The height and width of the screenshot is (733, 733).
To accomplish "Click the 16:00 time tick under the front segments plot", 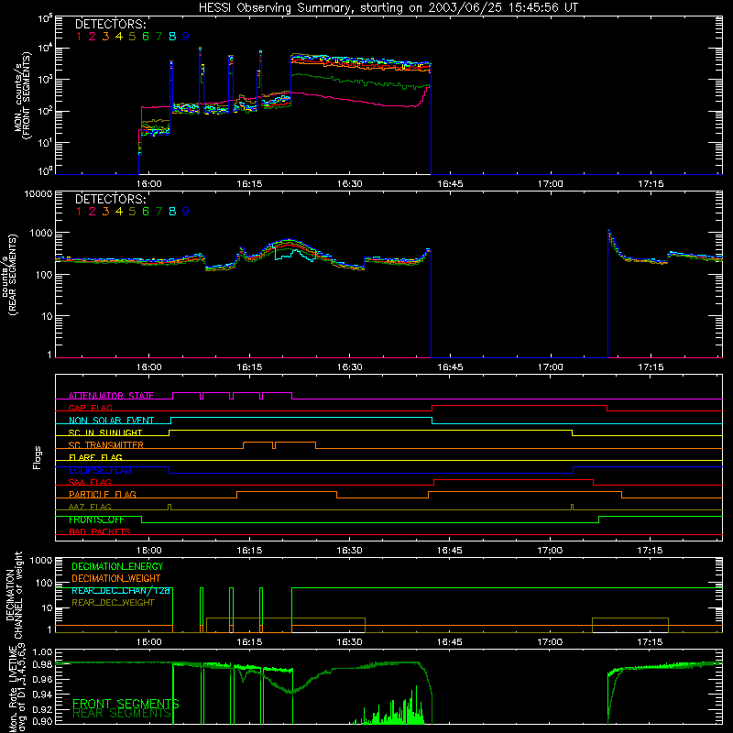I will tap(149, 184).
